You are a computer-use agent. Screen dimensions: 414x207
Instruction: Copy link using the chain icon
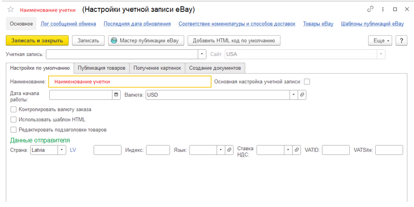tap(370, 9)
